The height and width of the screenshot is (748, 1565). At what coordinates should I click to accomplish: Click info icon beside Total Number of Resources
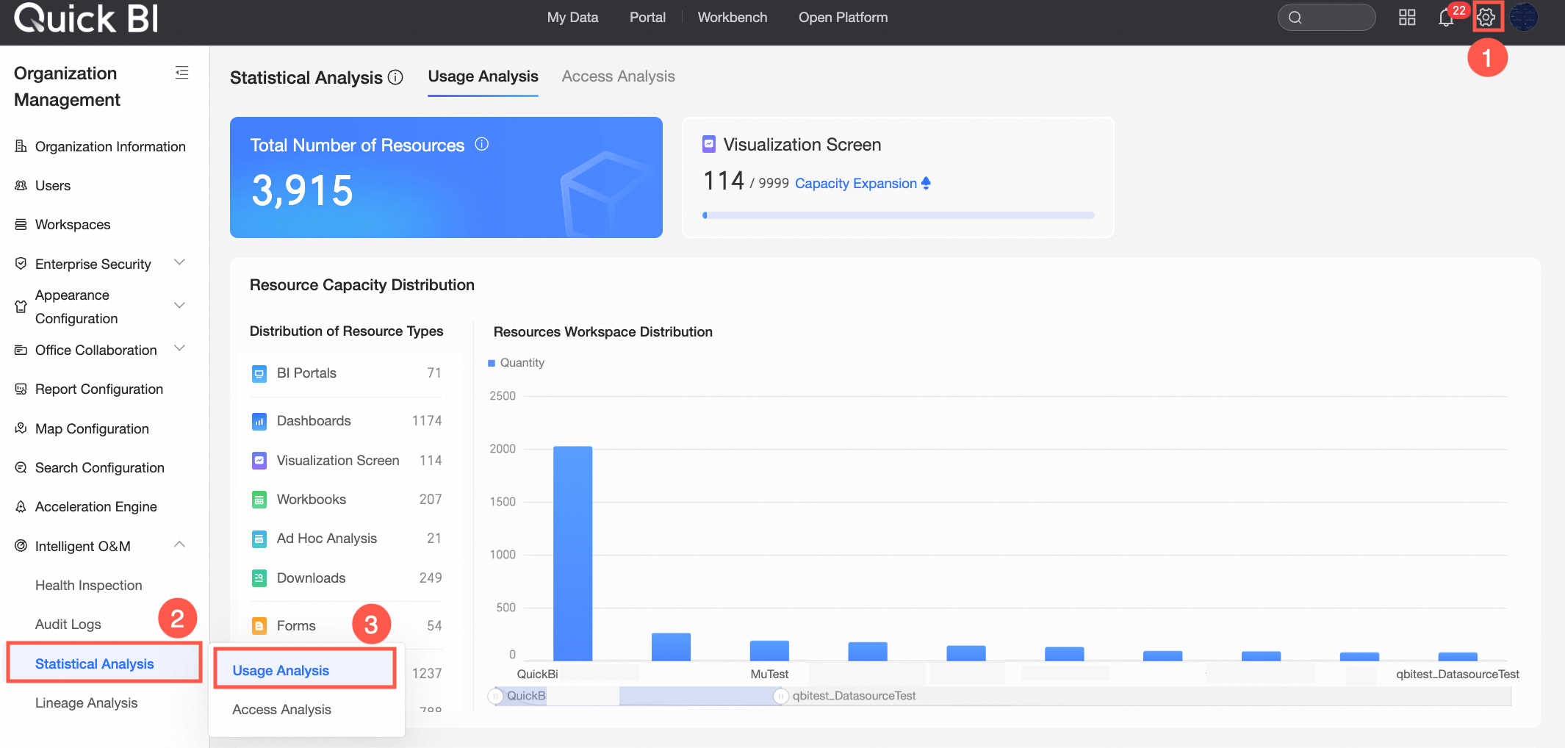pos(482,144)
